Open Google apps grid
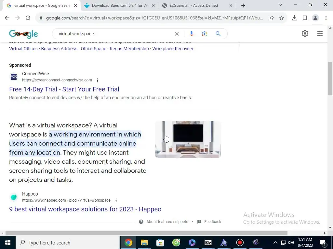The width and height of the screenshot is (333, 249). [x=320, y=33]
